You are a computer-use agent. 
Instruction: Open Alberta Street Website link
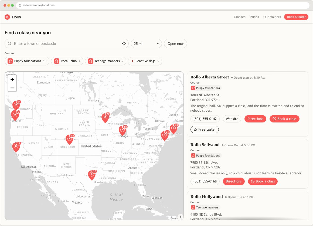pos(232,119)
